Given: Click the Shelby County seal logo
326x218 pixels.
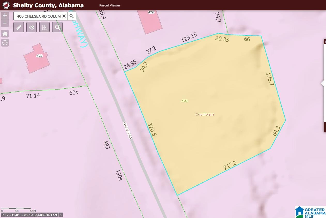Looking at the screenshot, I should [x=6, y=5].
